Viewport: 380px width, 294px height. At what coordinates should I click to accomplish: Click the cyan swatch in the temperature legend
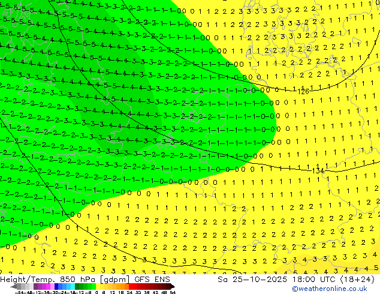pos(73,286)
